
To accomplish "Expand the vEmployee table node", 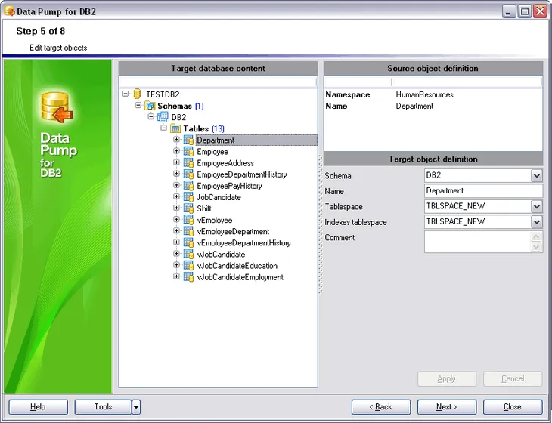I will point(177,219).
